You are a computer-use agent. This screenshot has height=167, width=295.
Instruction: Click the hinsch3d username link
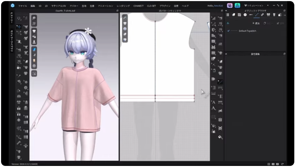219,6
